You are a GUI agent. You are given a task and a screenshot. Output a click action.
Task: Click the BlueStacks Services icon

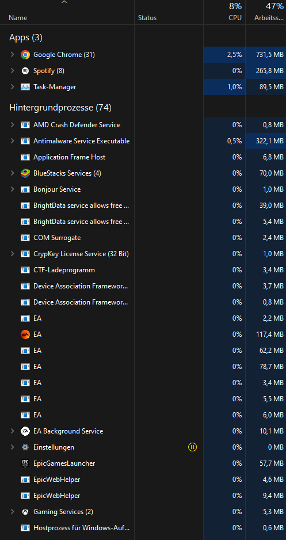(x=25, y=173)
